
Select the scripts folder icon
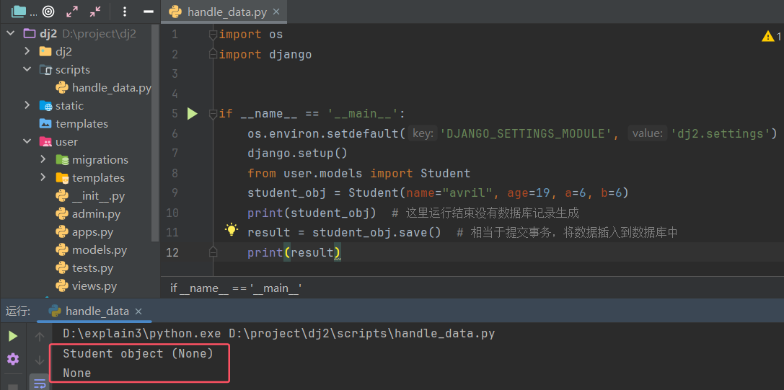click(45, 69)
